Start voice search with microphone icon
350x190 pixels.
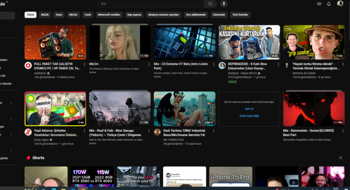pos(224,4)
